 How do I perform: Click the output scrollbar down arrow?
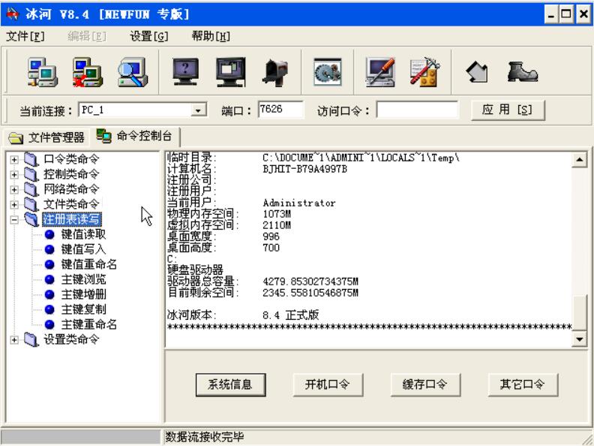pos(580,339)
